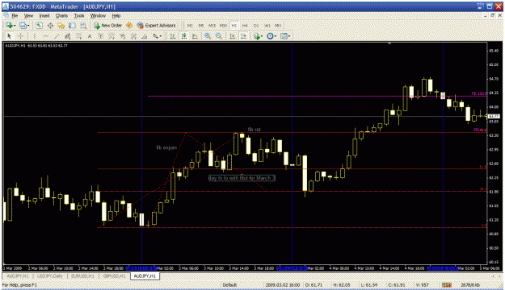Open a New Chart from toolbar
Viewport: 505px width, 290px height.
pyautogui.click(x=9, y=25)
